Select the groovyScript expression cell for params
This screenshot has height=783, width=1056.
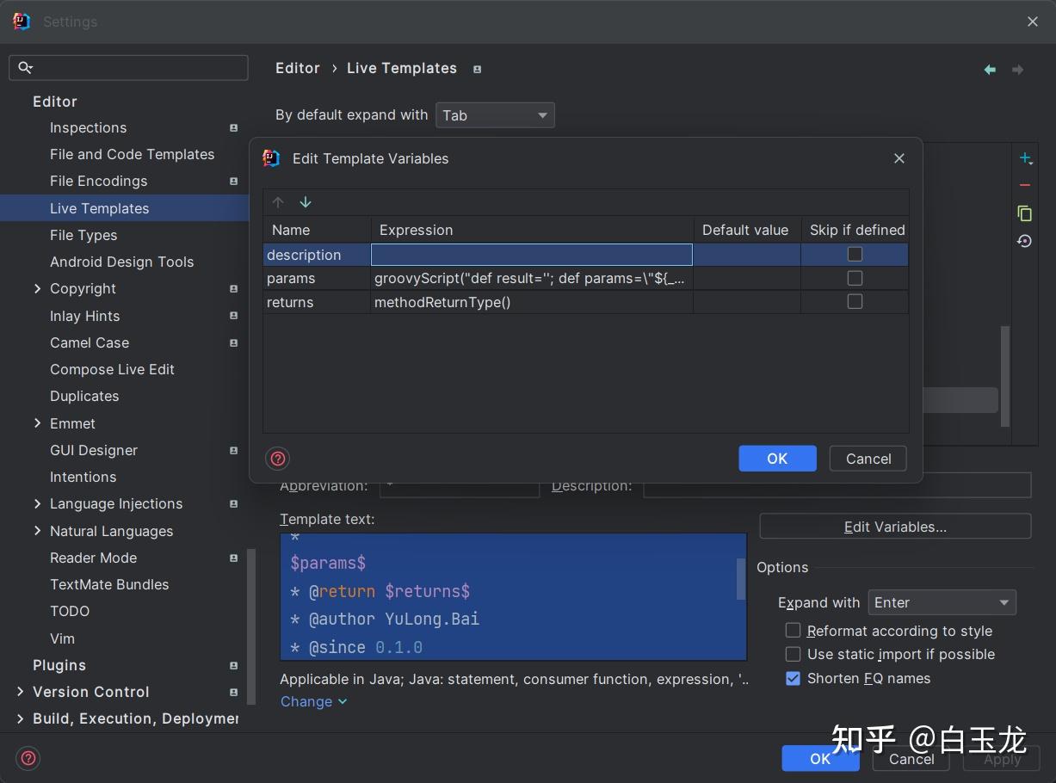tap(530, 277)
